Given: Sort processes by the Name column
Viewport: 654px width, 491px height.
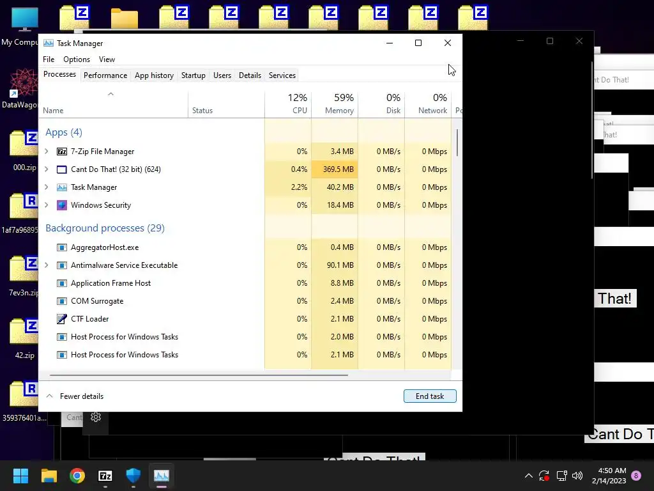Looking at the screenshot, I should (x=113, y=104).
